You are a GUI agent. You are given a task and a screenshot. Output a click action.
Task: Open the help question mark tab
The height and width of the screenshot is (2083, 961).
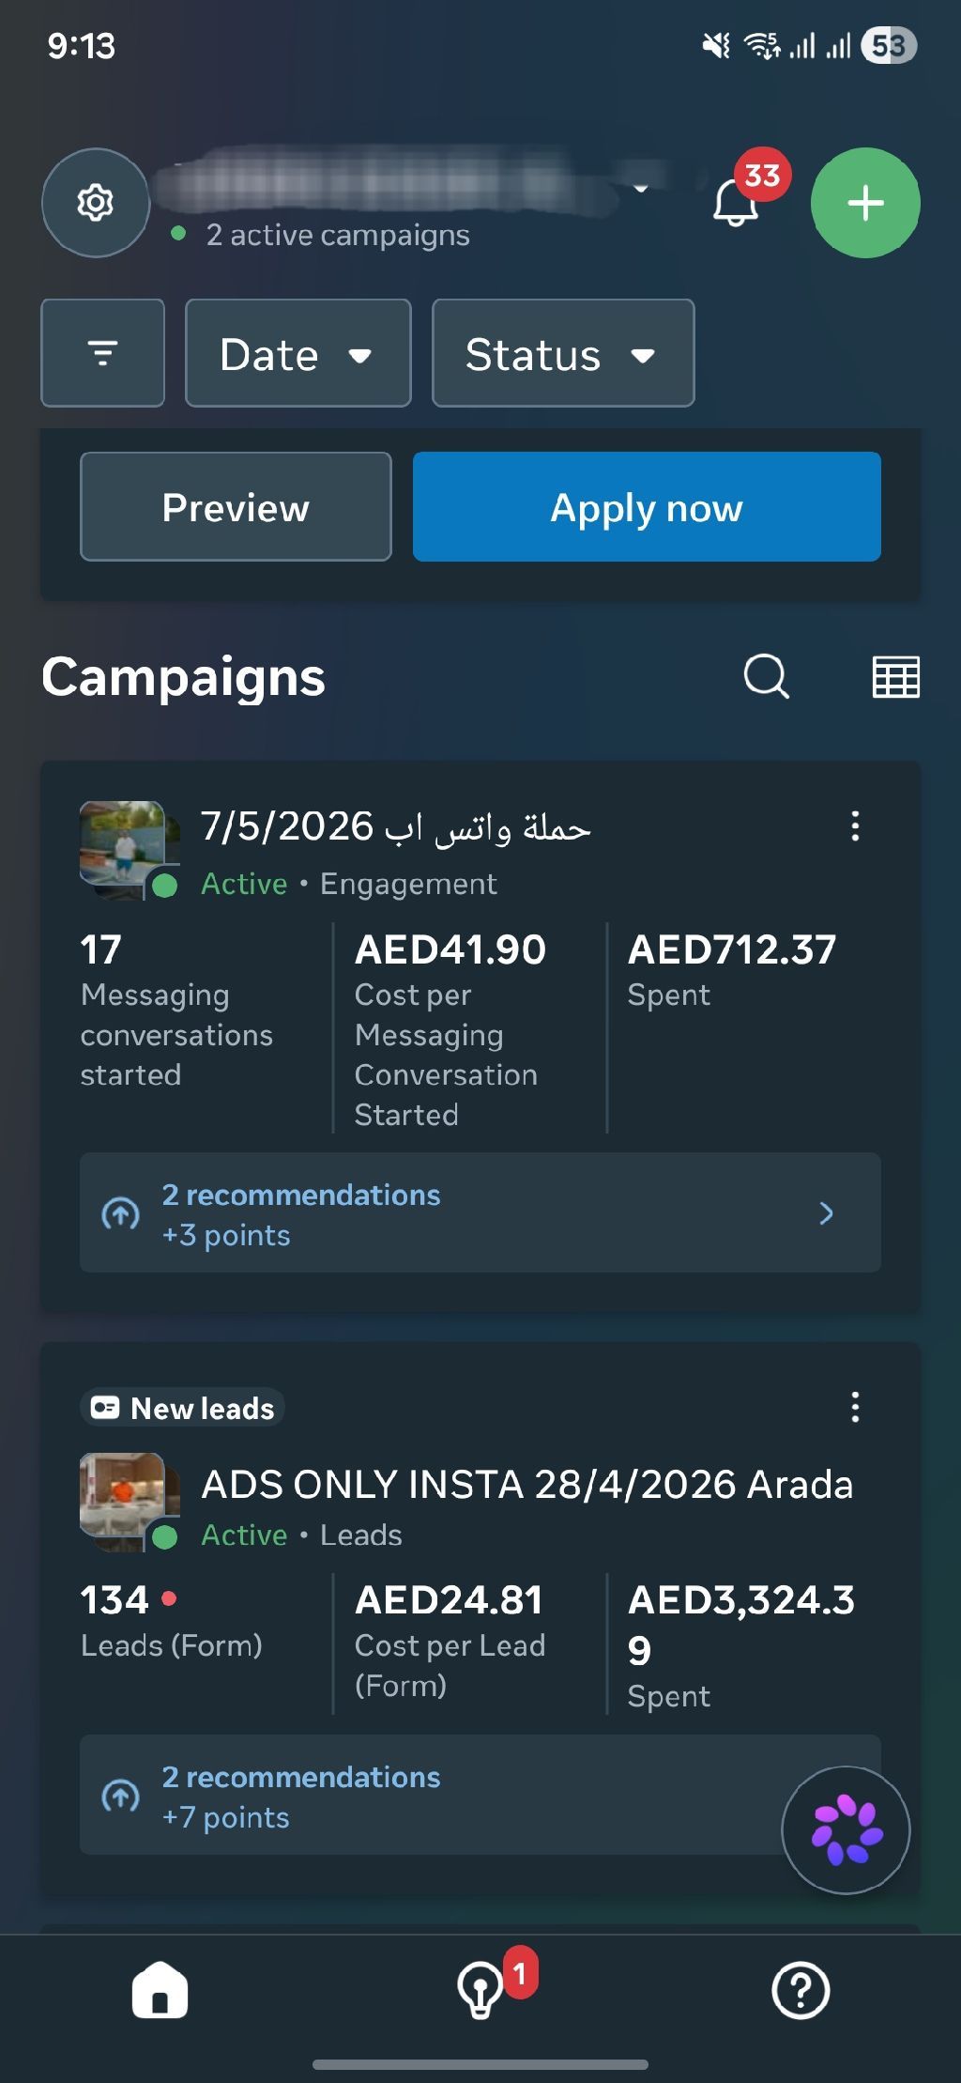[801, 1990]
